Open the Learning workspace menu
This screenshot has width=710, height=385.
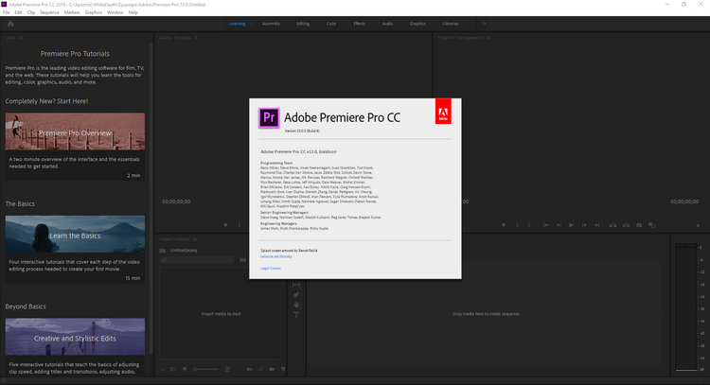coord(251,24)
